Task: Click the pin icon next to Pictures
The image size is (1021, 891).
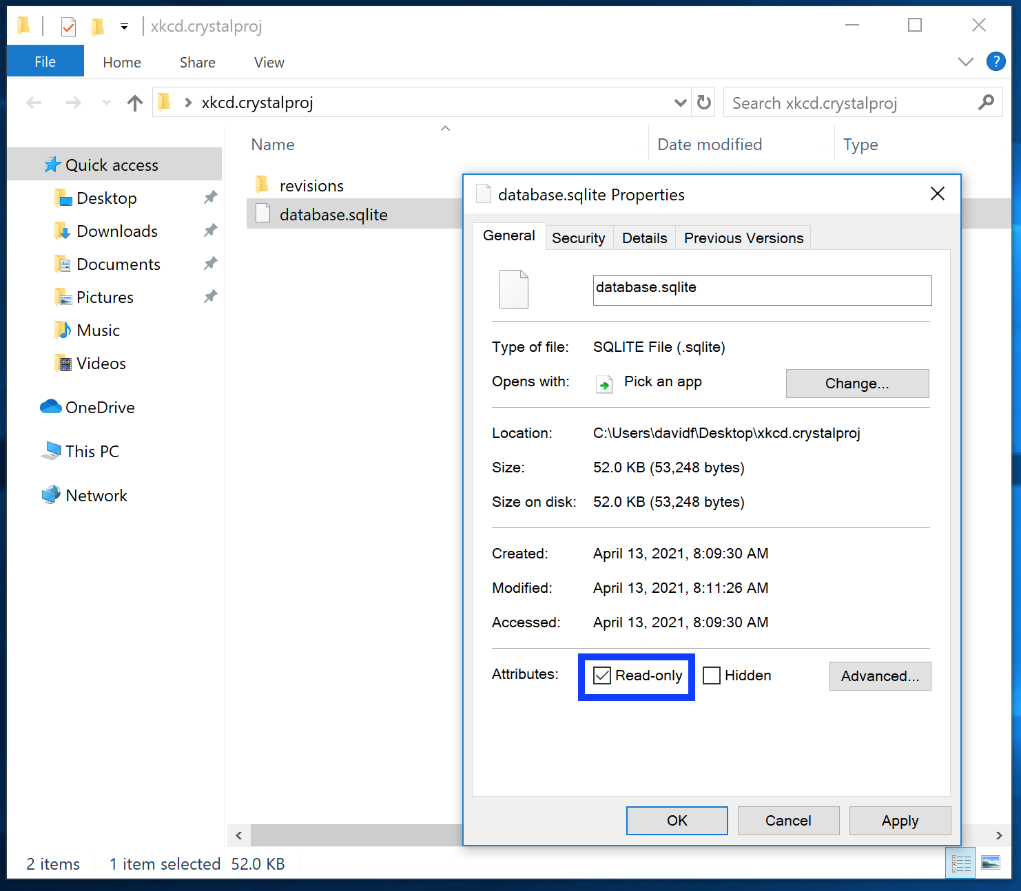Action: coord(210,297)
